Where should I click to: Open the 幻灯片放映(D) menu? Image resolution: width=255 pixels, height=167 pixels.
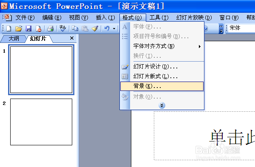(x=194, y=17)
